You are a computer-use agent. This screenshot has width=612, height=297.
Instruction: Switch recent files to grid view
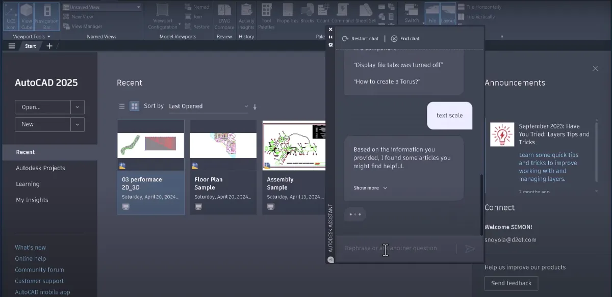point(135,106)
